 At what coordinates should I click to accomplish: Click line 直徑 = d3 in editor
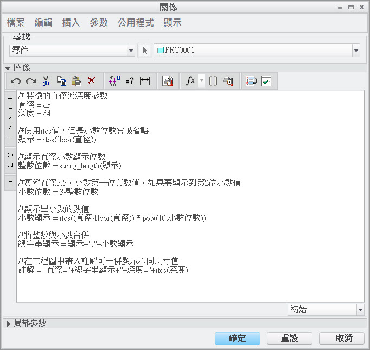pos(35,105)
